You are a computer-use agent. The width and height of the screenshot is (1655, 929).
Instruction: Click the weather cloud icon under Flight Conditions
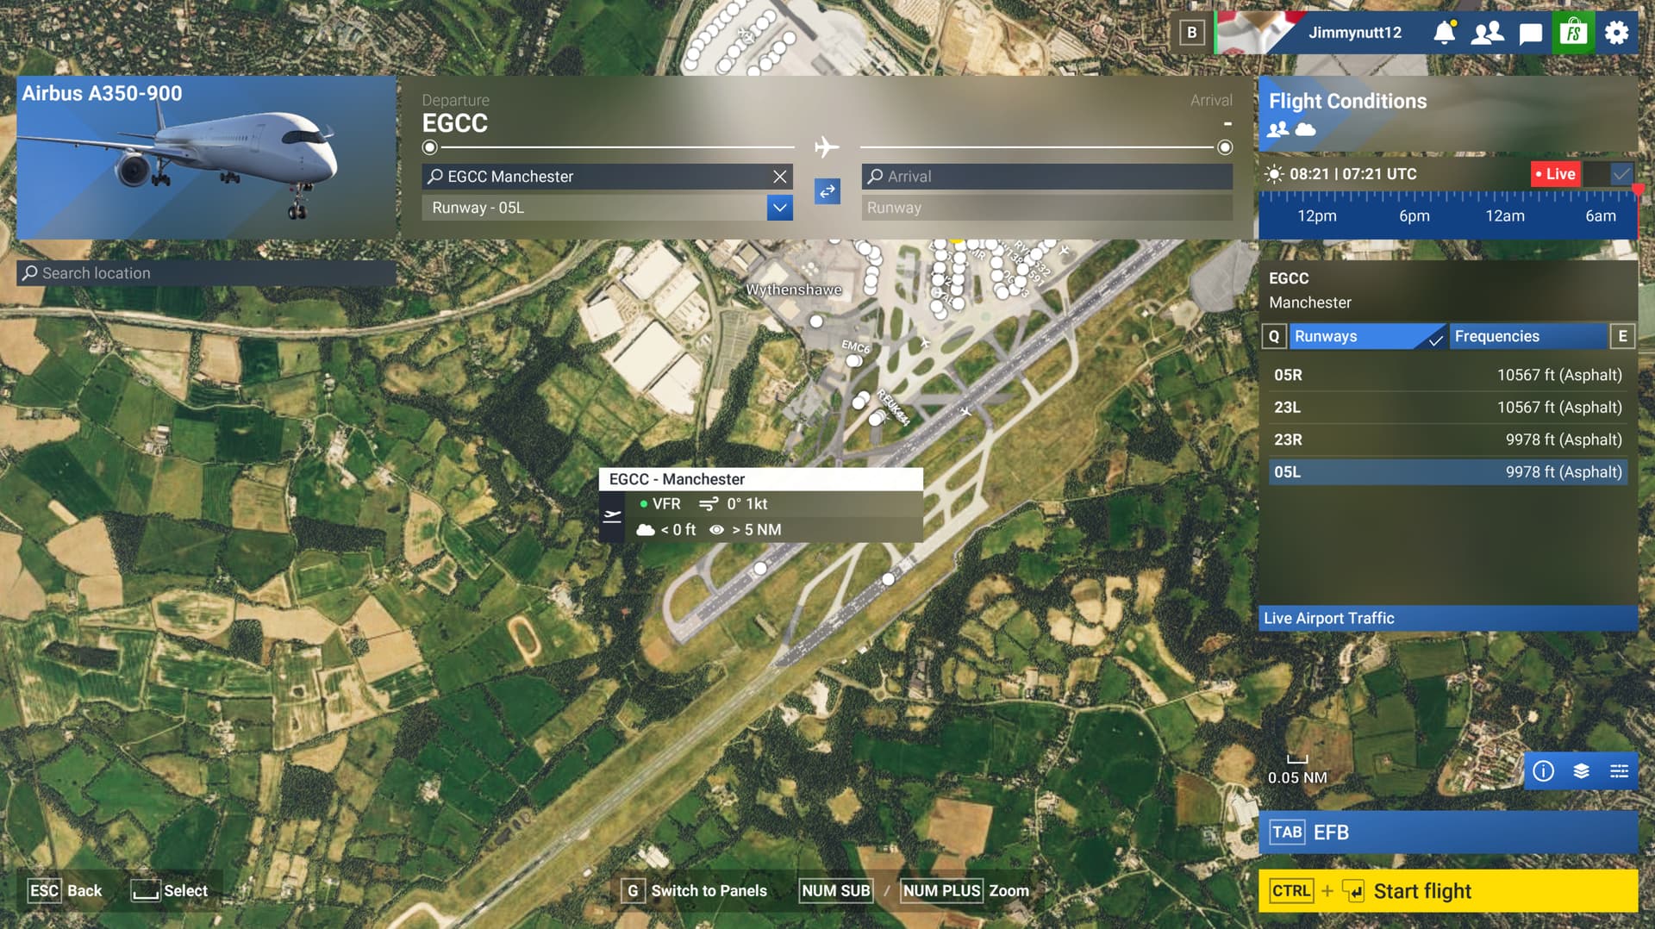(1306, 129)
